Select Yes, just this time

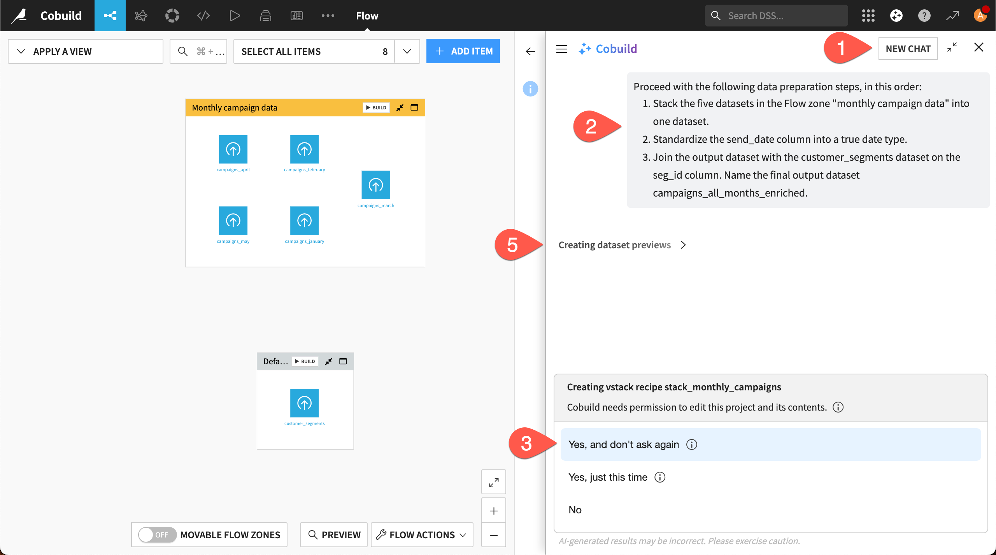(770, 477)
